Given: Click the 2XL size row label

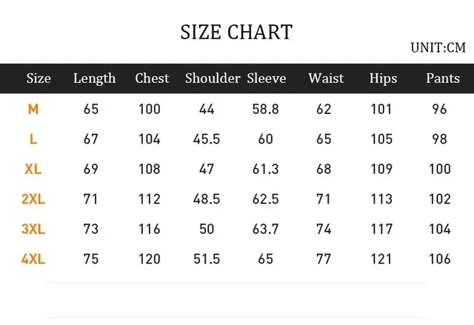Looking at the screenshot, I should 33,199.
